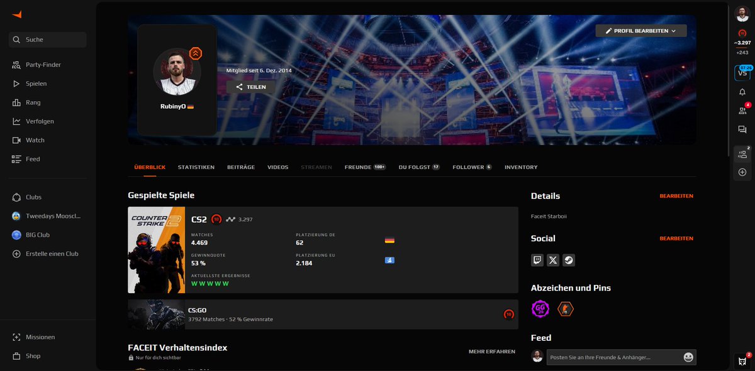Viewport: 755px width, 371px height.
Task: Switch to the VIDEOS tab
Action: point(278,167)
